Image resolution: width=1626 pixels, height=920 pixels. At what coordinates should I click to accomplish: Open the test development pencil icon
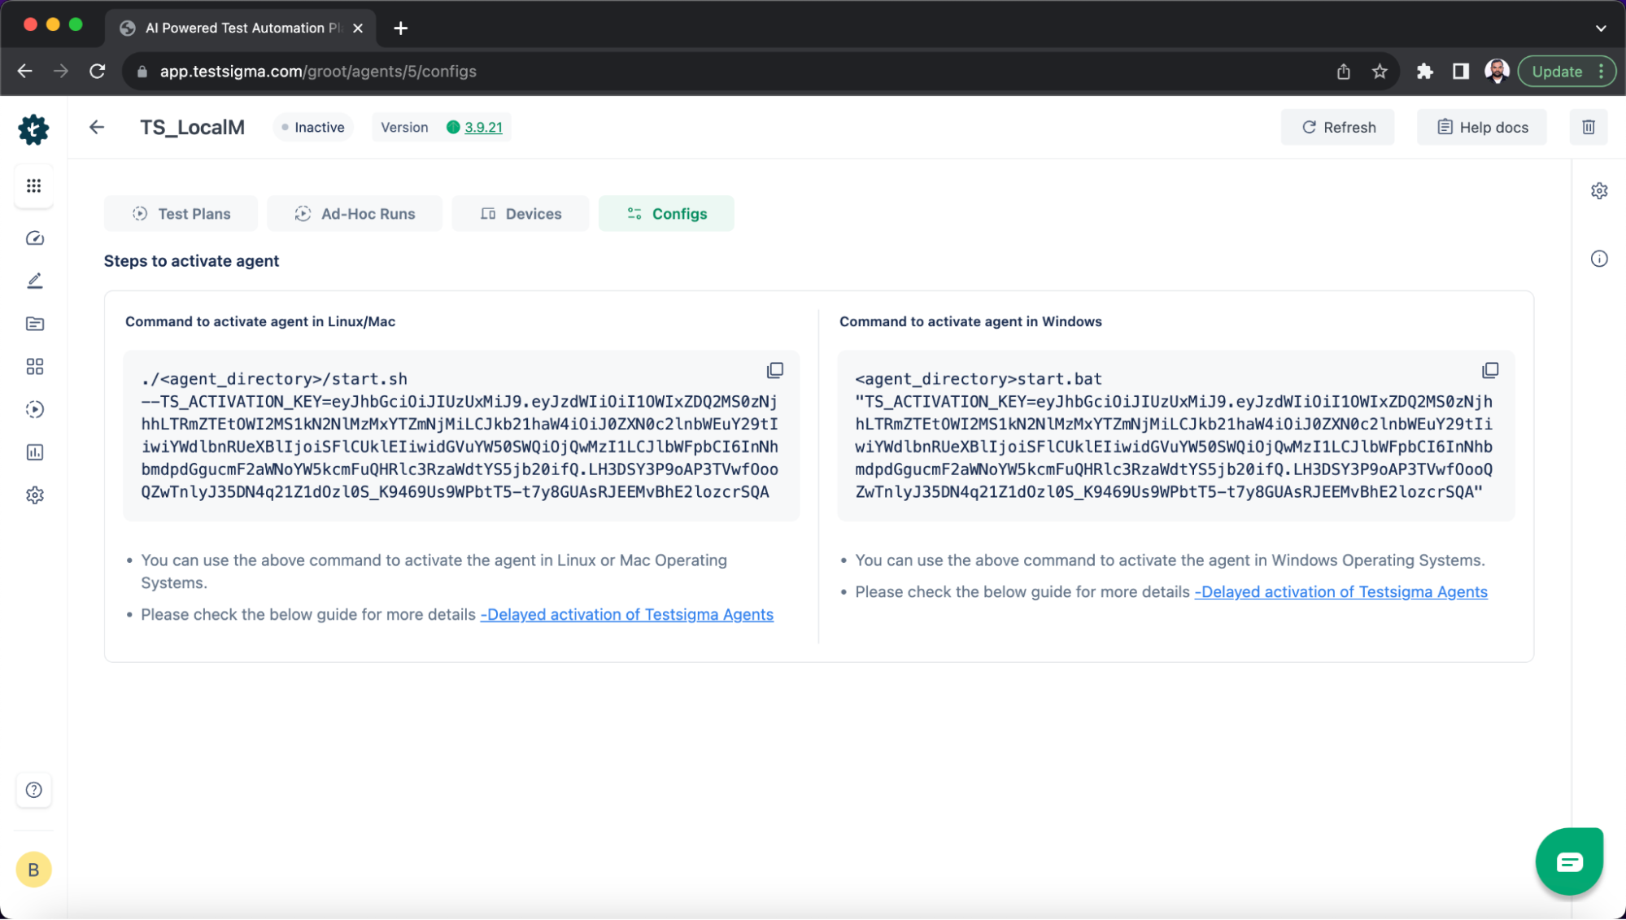pyautogui.click(x=34, y=281)
